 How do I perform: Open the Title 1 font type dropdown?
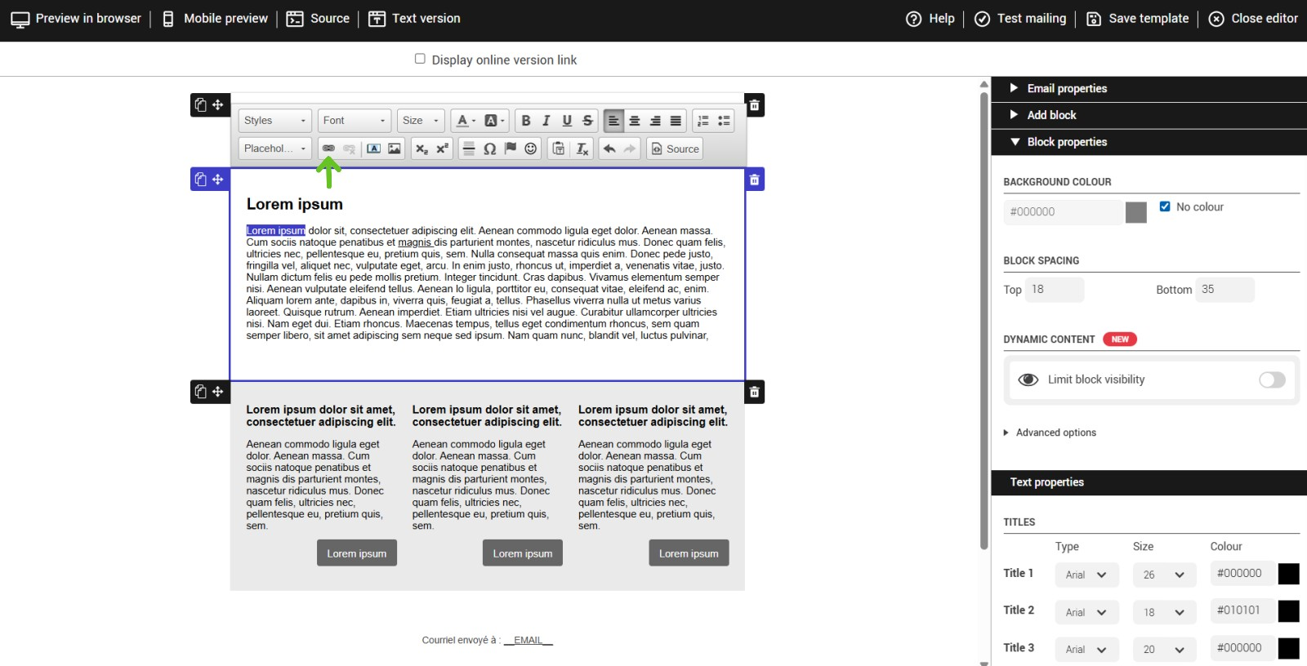coord(1085,575)
